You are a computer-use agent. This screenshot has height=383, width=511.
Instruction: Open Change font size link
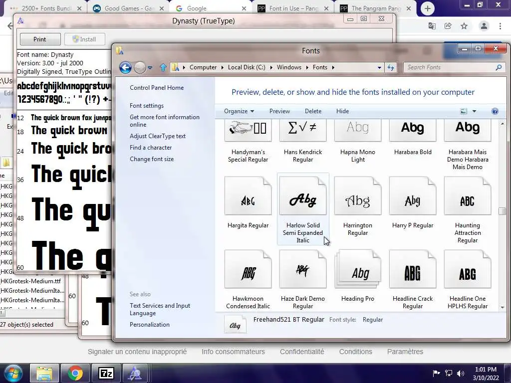point(152,159)
